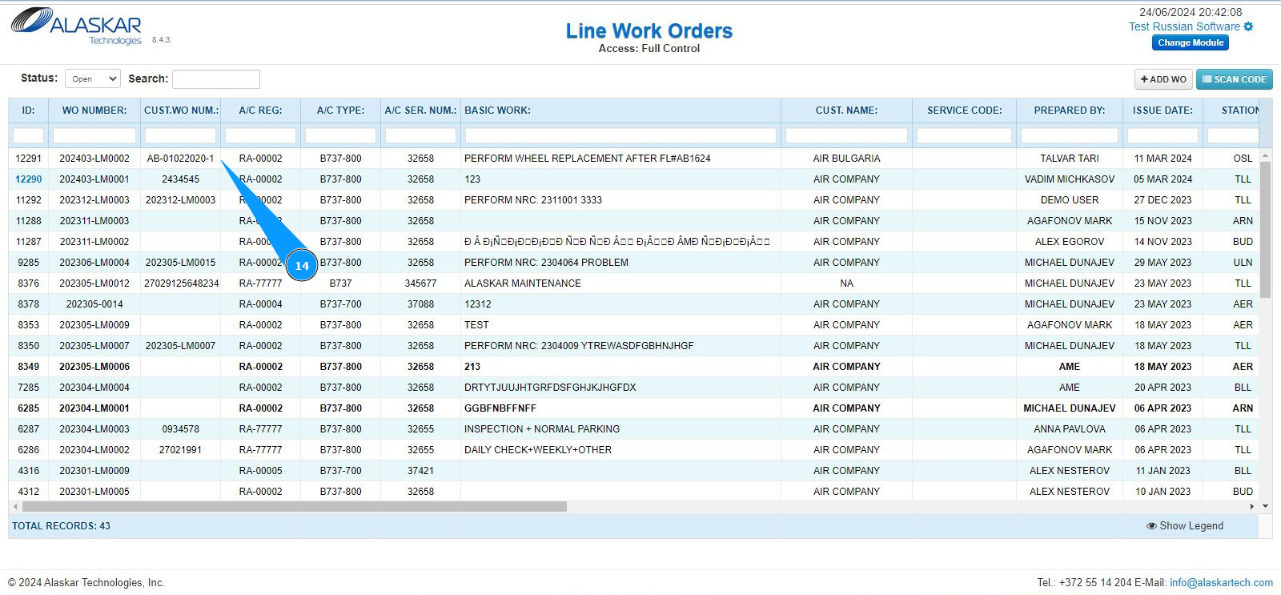Click basic work PERFORM NRC: 2311001 3333

[533, 200]
